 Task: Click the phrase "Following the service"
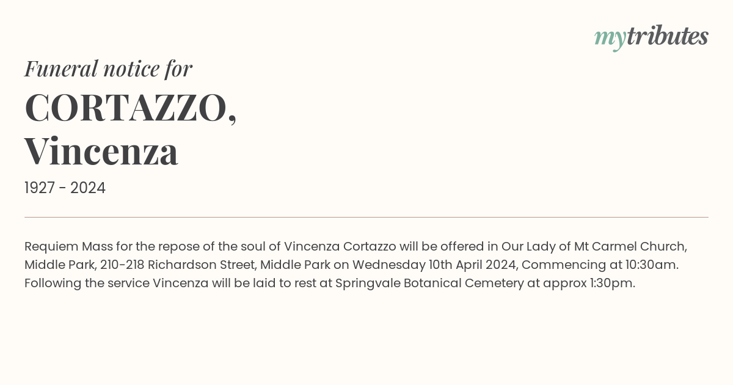pos(87,284)
